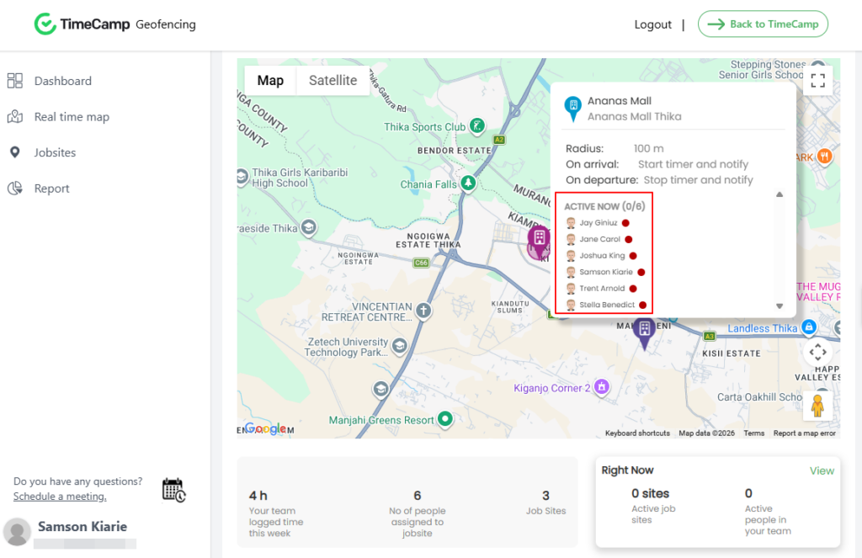This screenshot has height=558, width=862.
Task: Click Report a map error link
Action: pos(804,433)
